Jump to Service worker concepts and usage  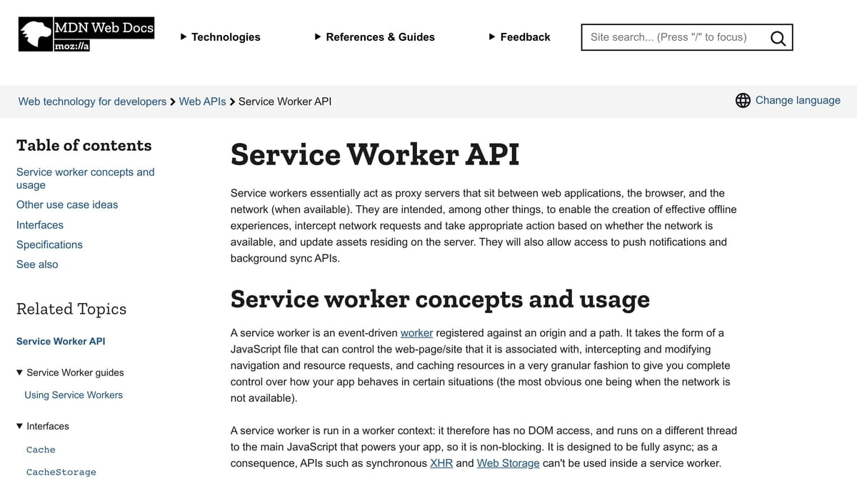pyautogui.click(x=86, y=178)
